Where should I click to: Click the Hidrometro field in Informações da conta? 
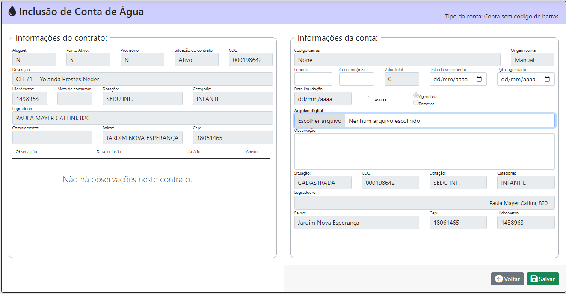click(x=526, y=223)
